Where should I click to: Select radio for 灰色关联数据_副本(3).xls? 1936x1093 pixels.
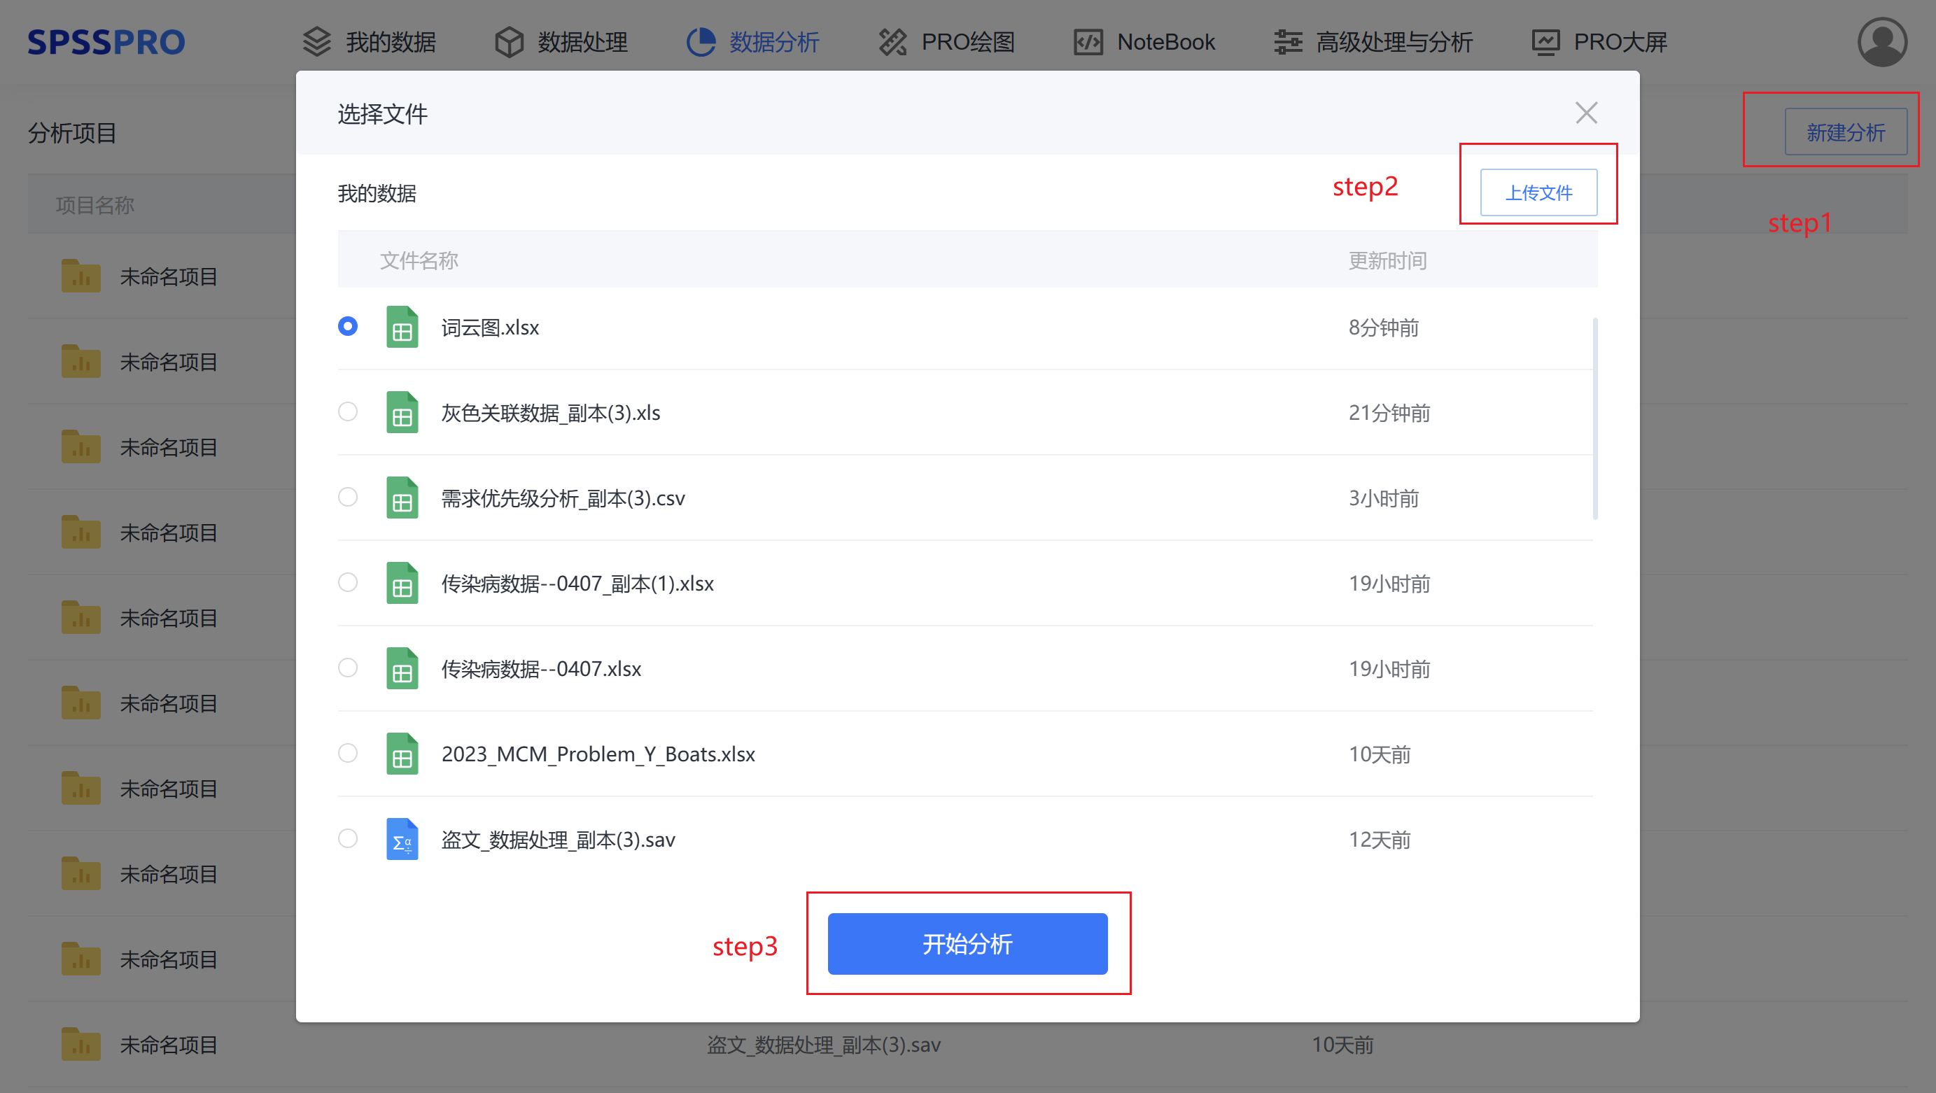coord(347,411)
